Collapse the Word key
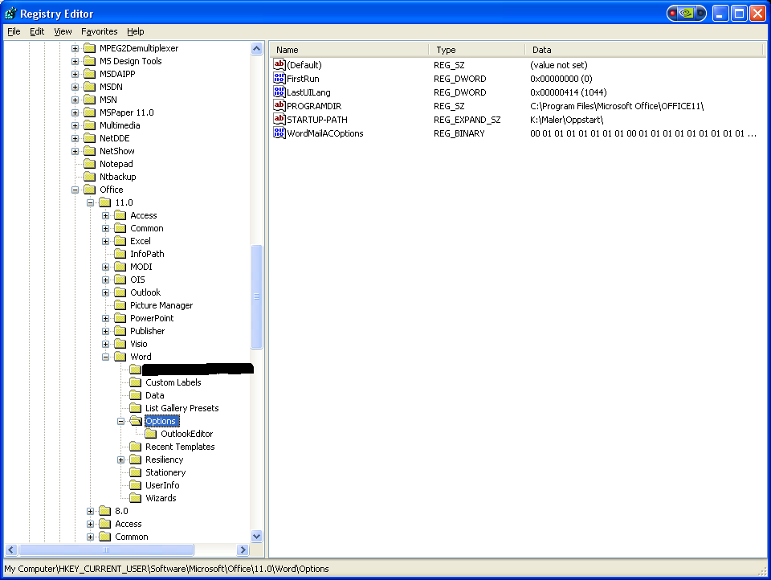Viewport: 771px width, 580px height. pos(105,357)
